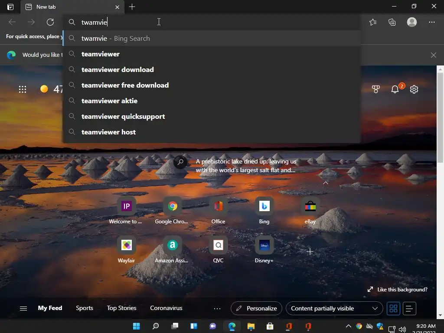This screenshot has height=333, width=444.
Task: Open the feed hamburger menu
Action: click(23, 308)
